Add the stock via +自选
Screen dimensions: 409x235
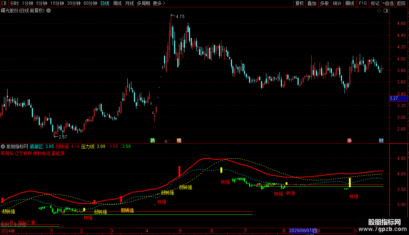pos(388,3)
